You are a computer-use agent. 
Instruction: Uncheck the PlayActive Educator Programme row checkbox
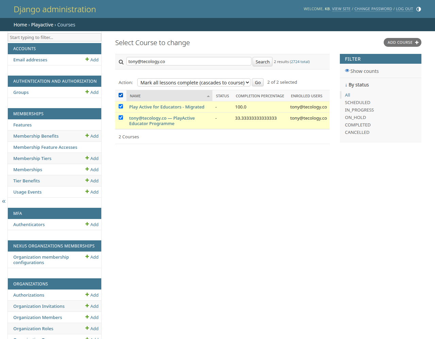pos(121,118)
